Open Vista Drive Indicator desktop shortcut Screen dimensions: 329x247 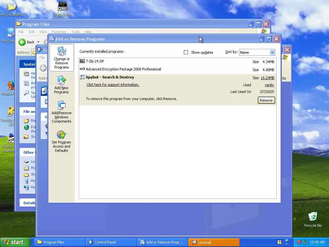(62, 9)
